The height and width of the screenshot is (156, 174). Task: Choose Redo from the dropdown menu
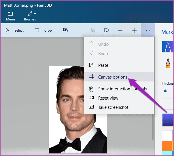[119, 54]
